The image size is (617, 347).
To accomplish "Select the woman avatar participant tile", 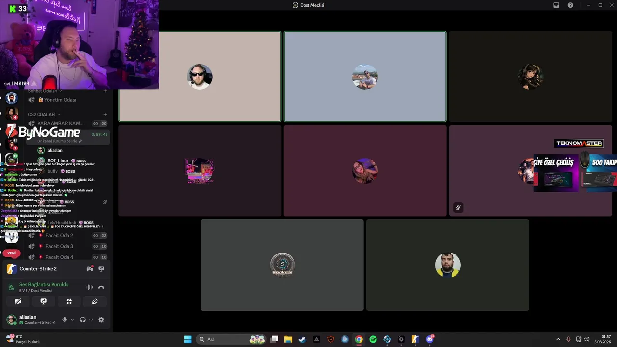I will click(365, 171).
